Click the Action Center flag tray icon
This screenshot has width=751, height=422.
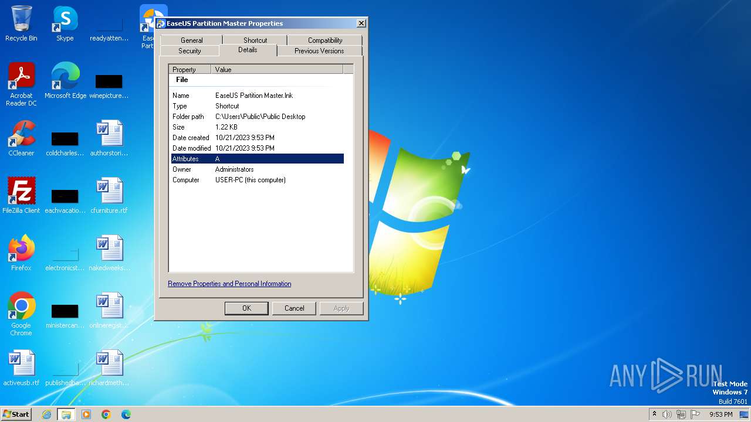point(695,414)
